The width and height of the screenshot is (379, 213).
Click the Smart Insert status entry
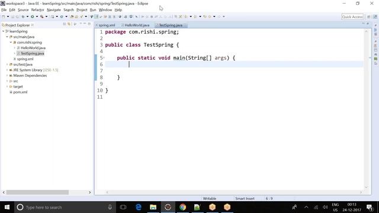coord(245,199)
